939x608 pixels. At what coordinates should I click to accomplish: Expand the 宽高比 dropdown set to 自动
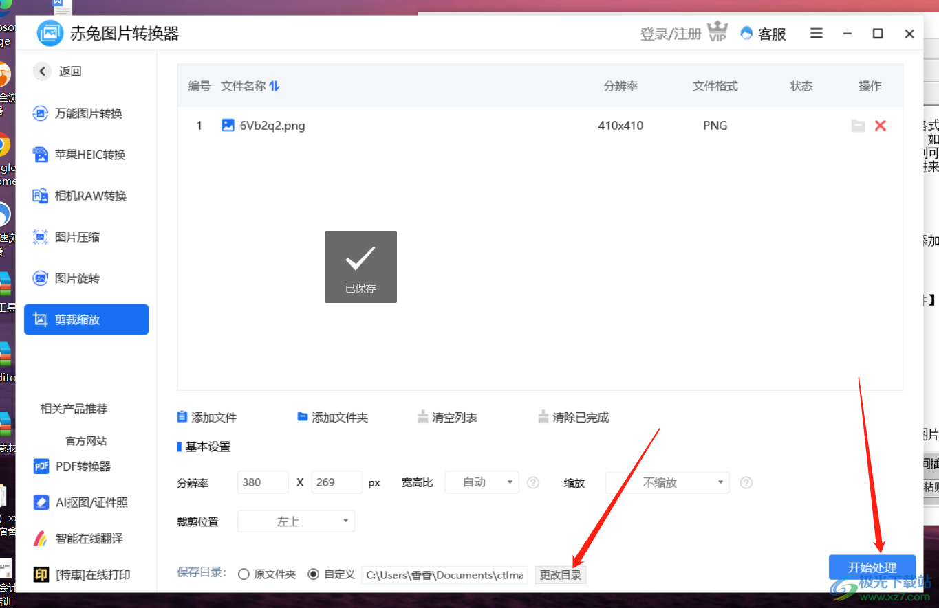pyautogui.click(x=482, y=482)
